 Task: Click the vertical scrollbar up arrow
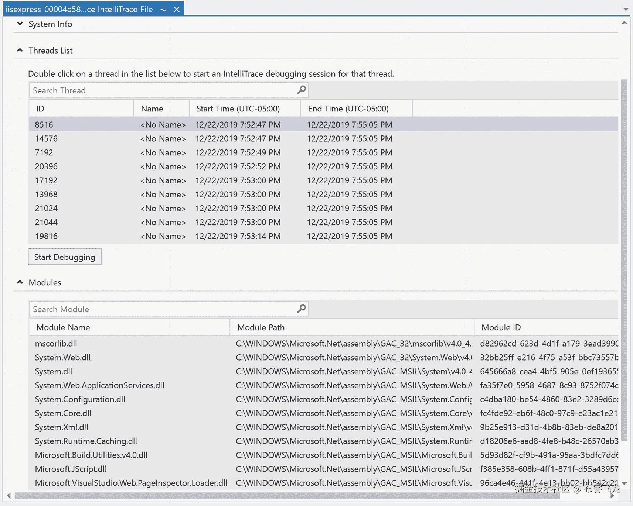624,23
